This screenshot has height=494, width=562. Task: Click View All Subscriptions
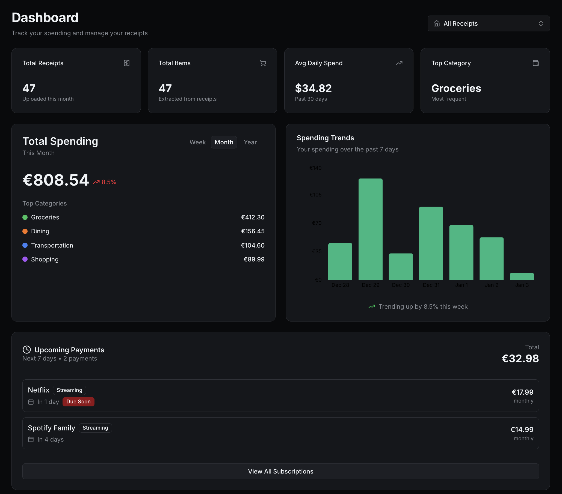(x=280, y=471)
